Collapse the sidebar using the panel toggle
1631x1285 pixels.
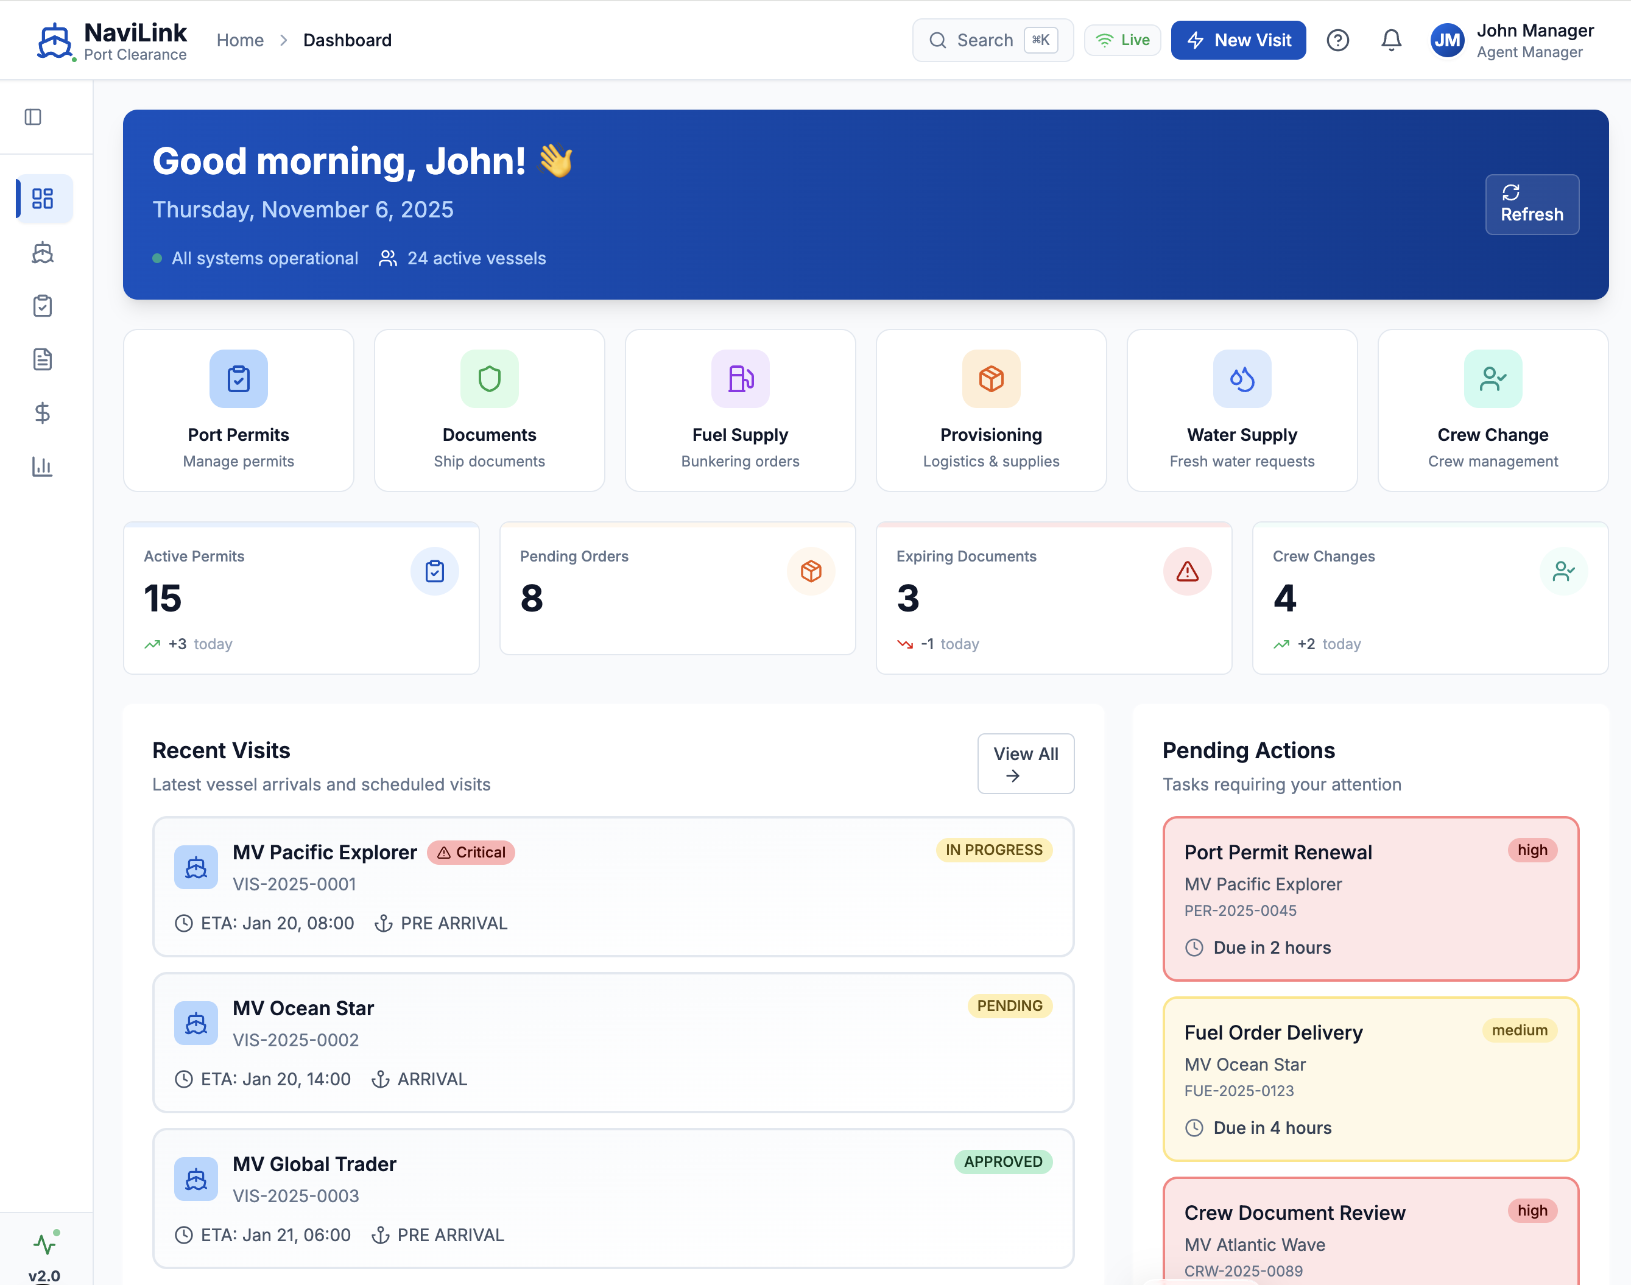click(32, 116)
